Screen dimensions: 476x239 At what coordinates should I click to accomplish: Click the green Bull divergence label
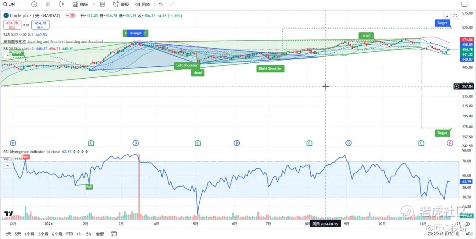[x=89, y=187]
